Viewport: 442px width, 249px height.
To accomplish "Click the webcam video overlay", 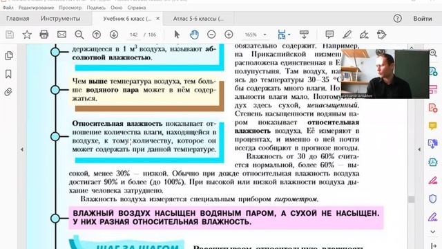I will (x=385, y=74).
